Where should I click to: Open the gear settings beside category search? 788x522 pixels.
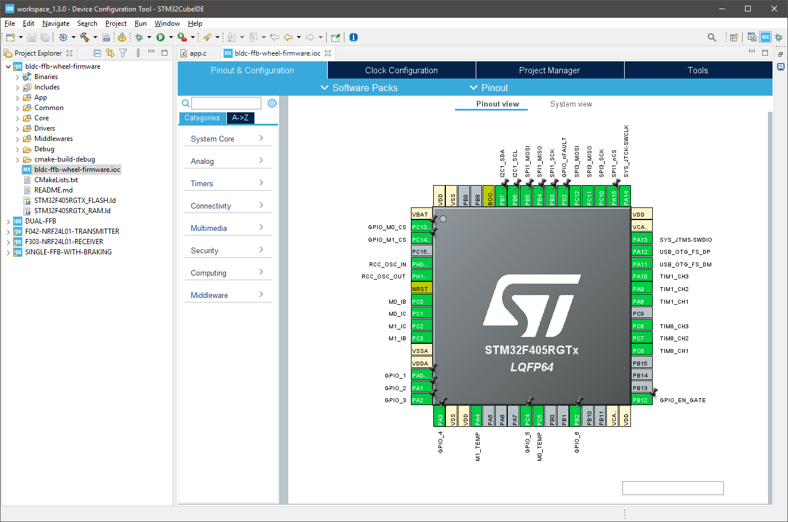point(272,103)
